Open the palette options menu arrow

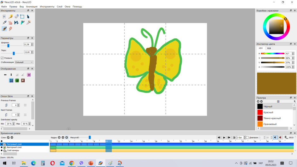(x=294, y=101)
